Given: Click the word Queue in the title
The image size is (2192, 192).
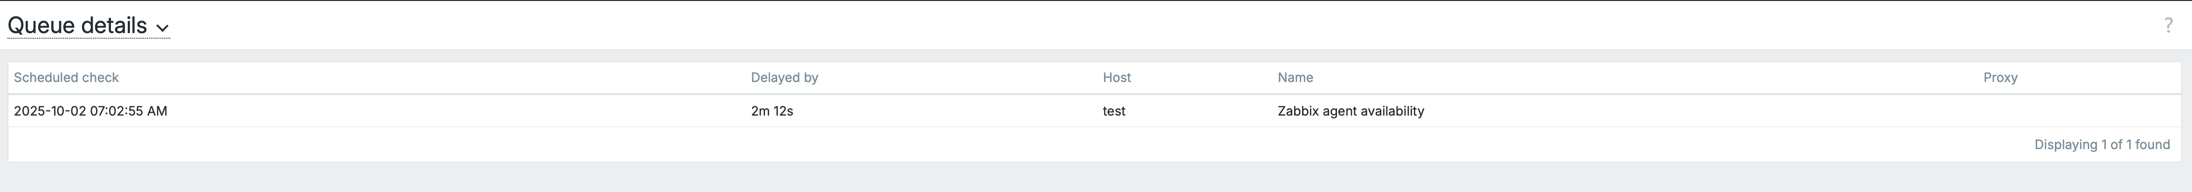Looking at the screenshot, I should tap(40, 27).
